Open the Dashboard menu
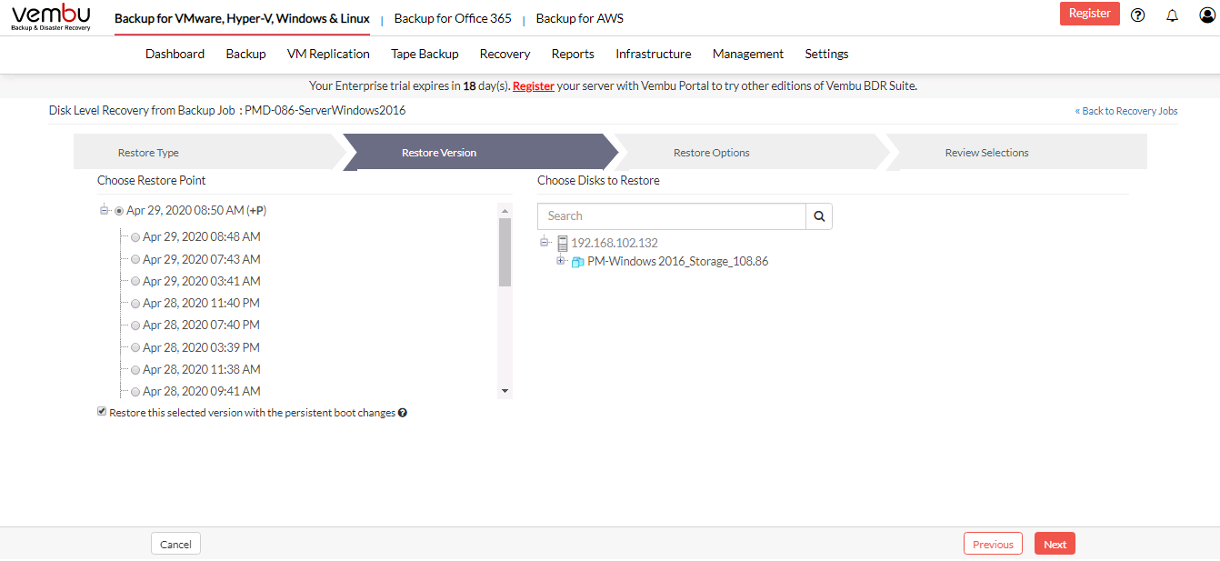Screen dimensions: 1220x561 pyautogui.click(x=175, y=54)
